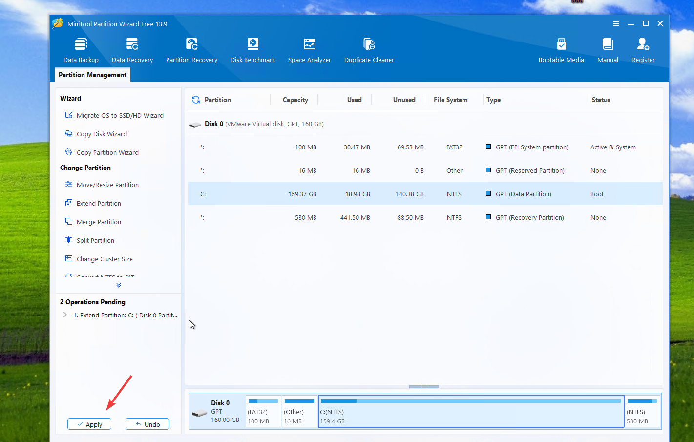Click Change Cluster Size action
Screen dimensions: 694x442
105,259
